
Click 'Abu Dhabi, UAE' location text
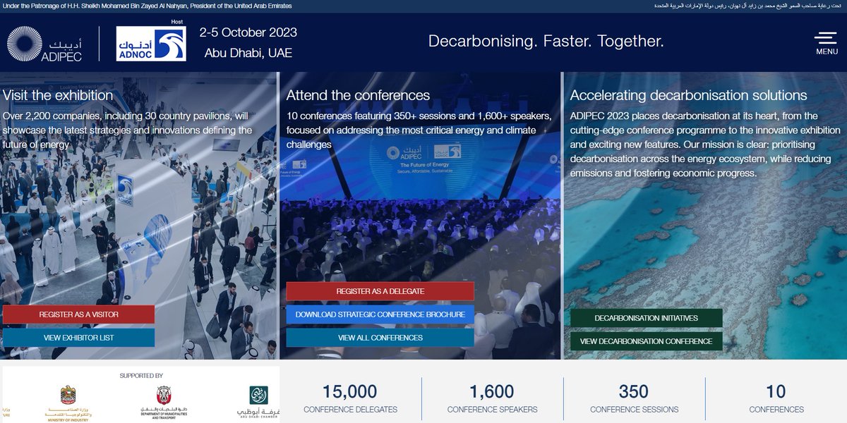coord(248,53)
